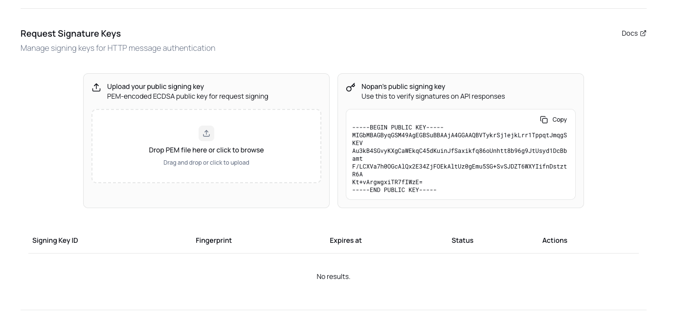Image resolution: width=675 pixels, height=320 pixels.
Task: Click the END PUBLIC KEY line
Action: [x=394, y=190]
